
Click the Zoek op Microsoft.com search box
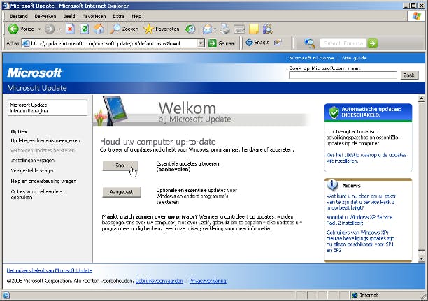pos(343,75)
